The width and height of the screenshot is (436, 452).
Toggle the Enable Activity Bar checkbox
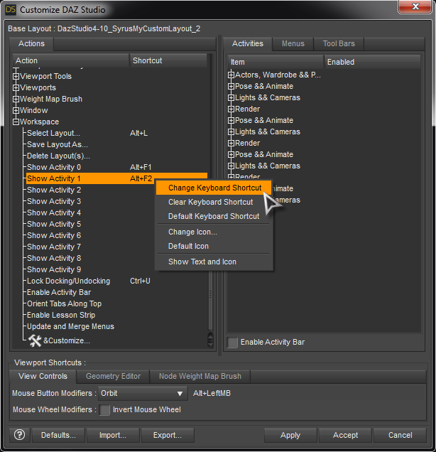coord(232,342)
